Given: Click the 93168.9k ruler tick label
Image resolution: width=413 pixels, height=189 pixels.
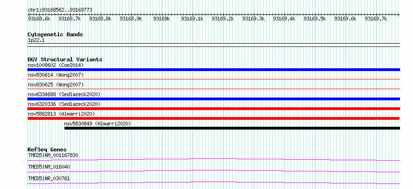Looking at the screenshot, I should tap(131, 19).
